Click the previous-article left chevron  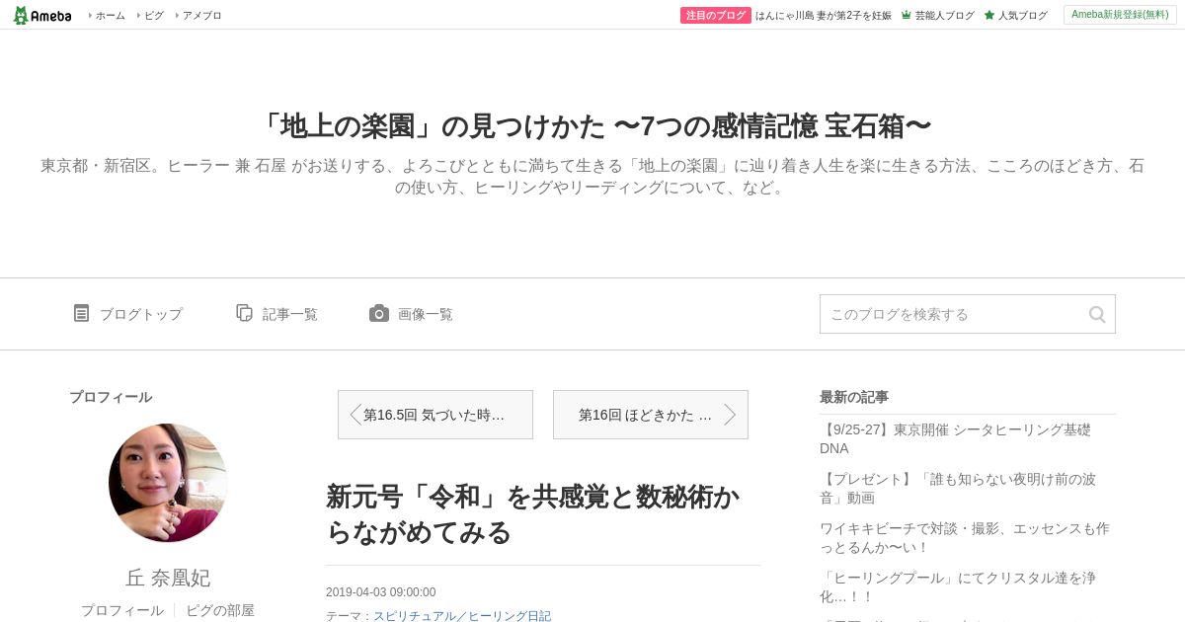(355, 415)
